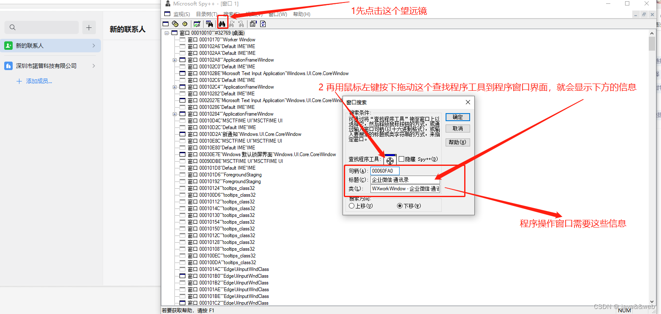
Task: Click the tree view scrollbar up arrow
Action: coord(653,33)
